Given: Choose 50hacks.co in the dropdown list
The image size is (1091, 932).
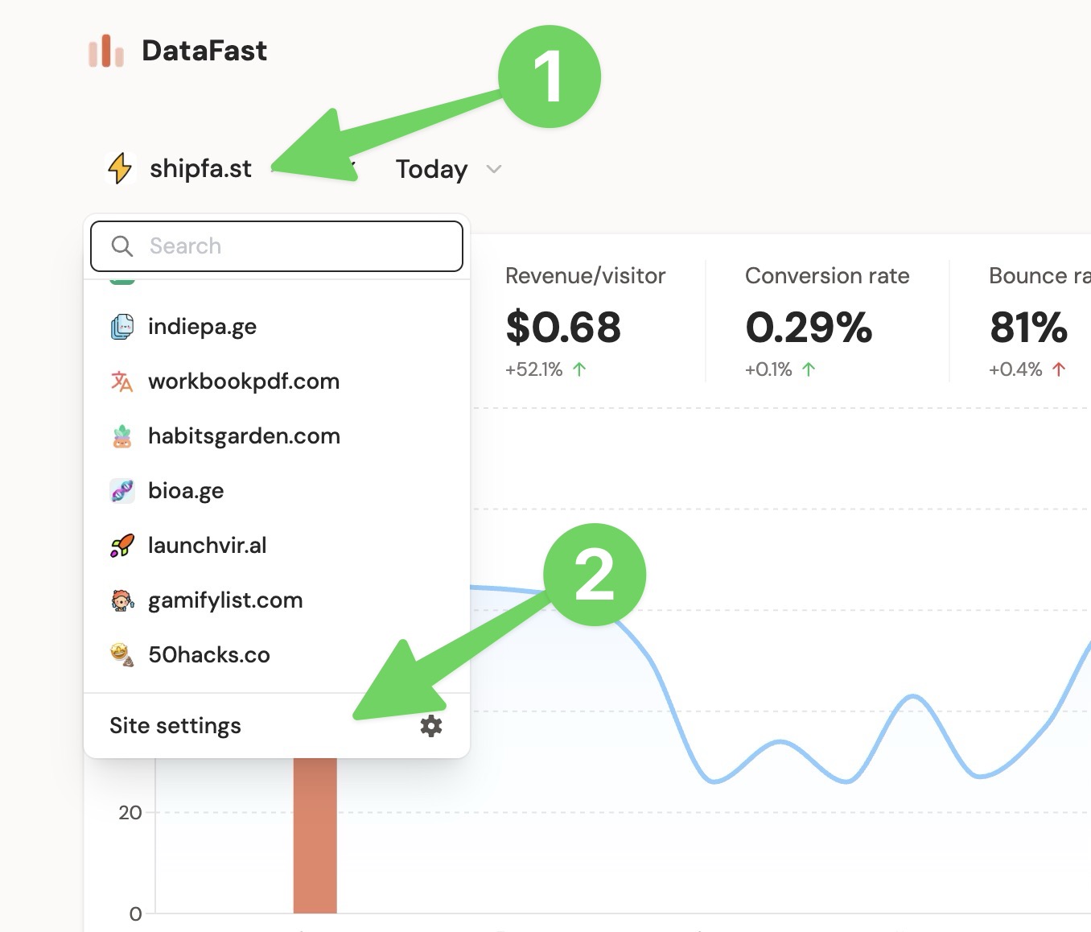Looking at the screenshot, I should tap(208, 655).
